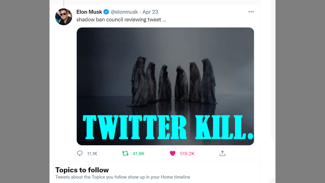This screenshot has width=325, height=183.
Task: Open Elon Musk's profile avatar
Action: pyautogui.click(x=64, y=17)
